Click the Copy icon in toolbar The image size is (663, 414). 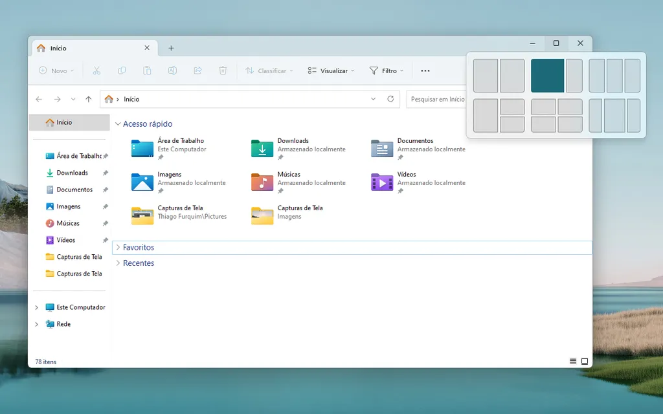click(122, 71)
